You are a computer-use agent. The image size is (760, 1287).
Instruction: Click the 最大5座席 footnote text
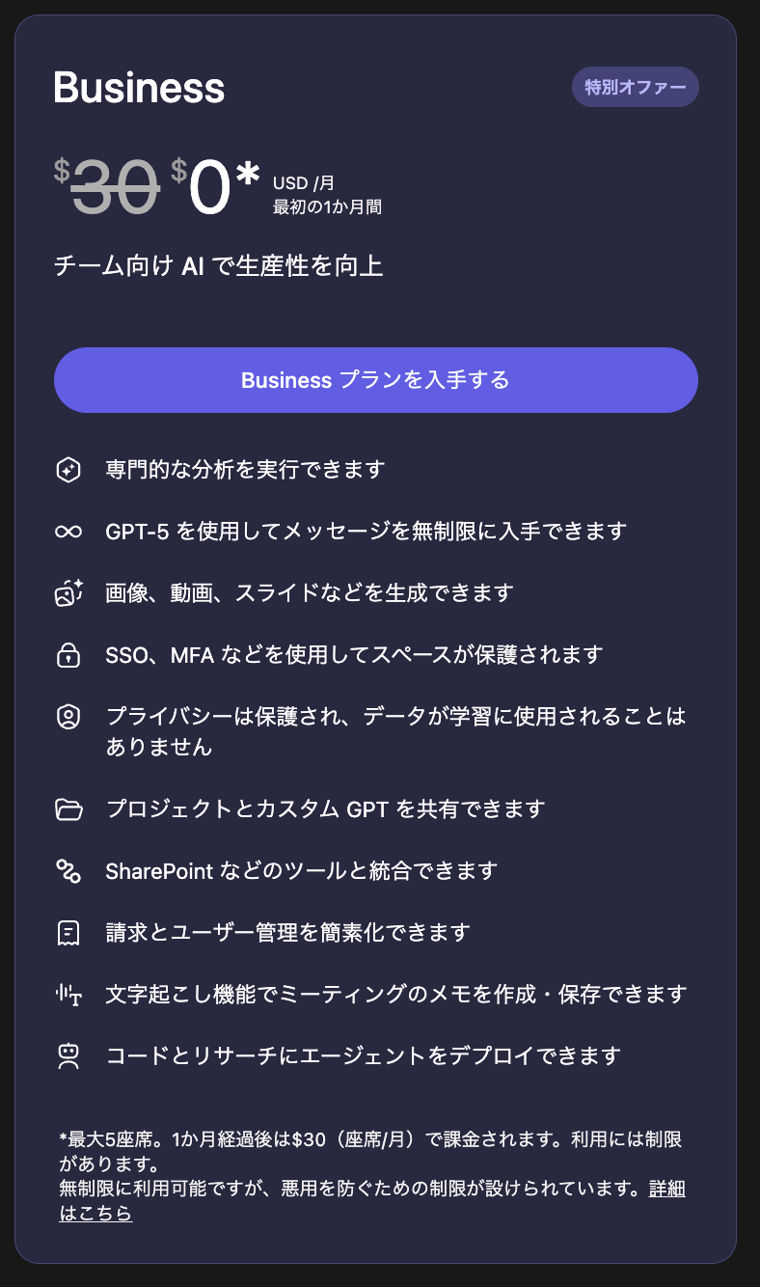370,1139
